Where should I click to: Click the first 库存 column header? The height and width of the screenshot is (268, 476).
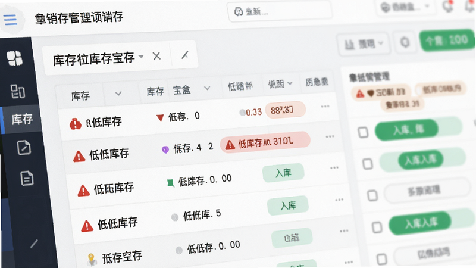click(x=80, y=96)
